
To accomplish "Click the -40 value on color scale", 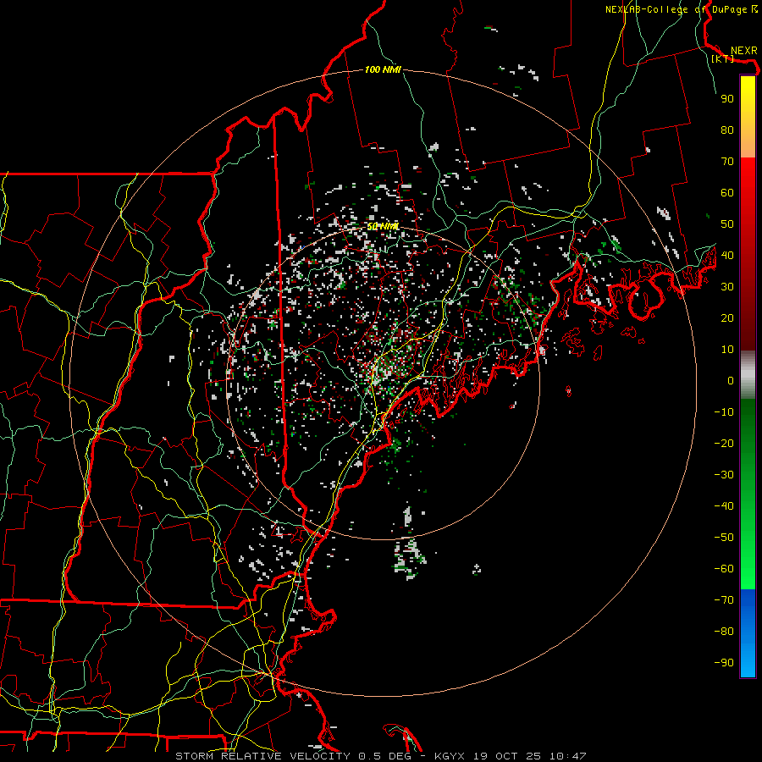I will [724, 506].
